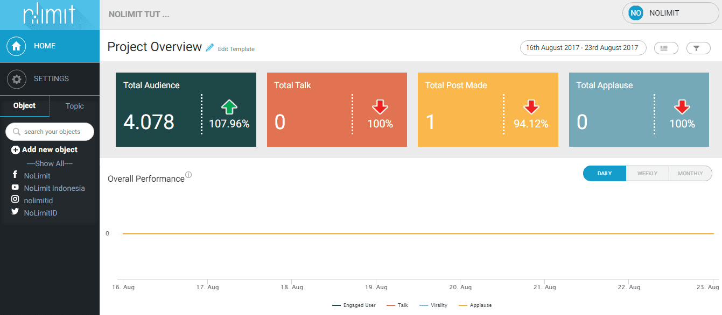Viewport: 722px width, 315px height.
Task: Toggle the Virality legend series
Action: point(433,305)
